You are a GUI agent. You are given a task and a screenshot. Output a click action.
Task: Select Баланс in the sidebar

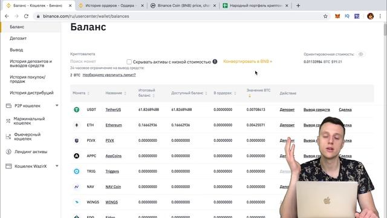click(17, 27)
